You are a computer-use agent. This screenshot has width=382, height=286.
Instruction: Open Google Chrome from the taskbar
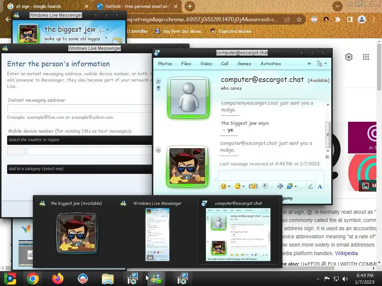(33, 279)
